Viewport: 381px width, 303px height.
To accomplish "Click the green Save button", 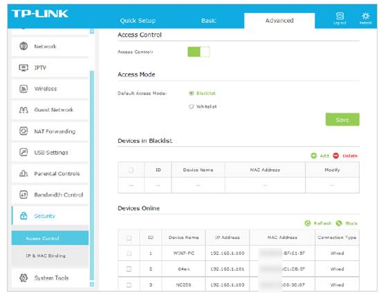I will 342,119.
